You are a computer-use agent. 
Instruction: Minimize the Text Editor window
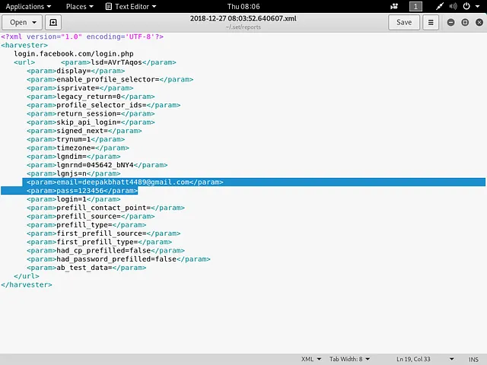click(450, 22)
